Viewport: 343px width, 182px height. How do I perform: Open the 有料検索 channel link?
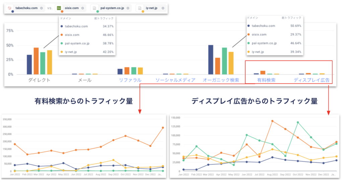pyautogui.click(x=266, y=80)
